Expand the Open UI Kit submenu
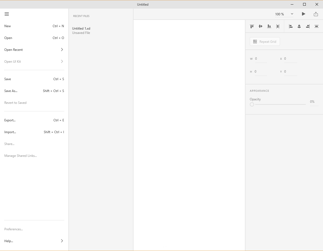The height and width of the screenshot is (251, 323). (34, 61)
